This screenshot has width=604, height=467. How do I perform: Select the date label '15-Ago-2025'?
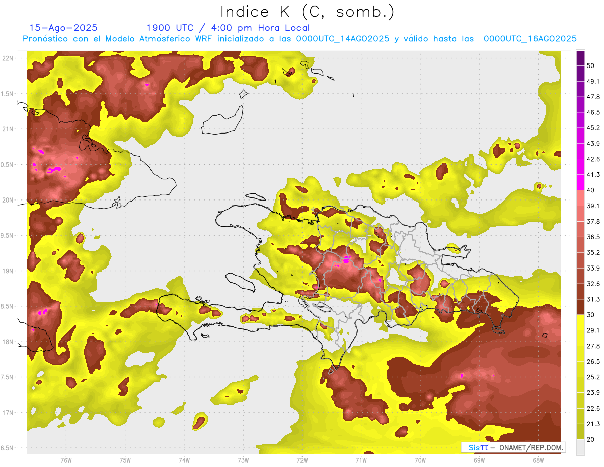click(x=63, y=28)
